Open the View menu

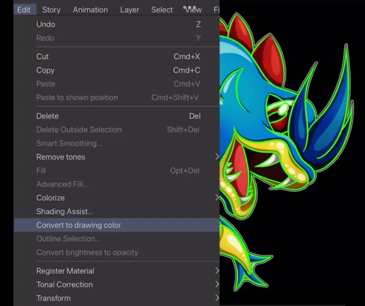tap(194, 10)
